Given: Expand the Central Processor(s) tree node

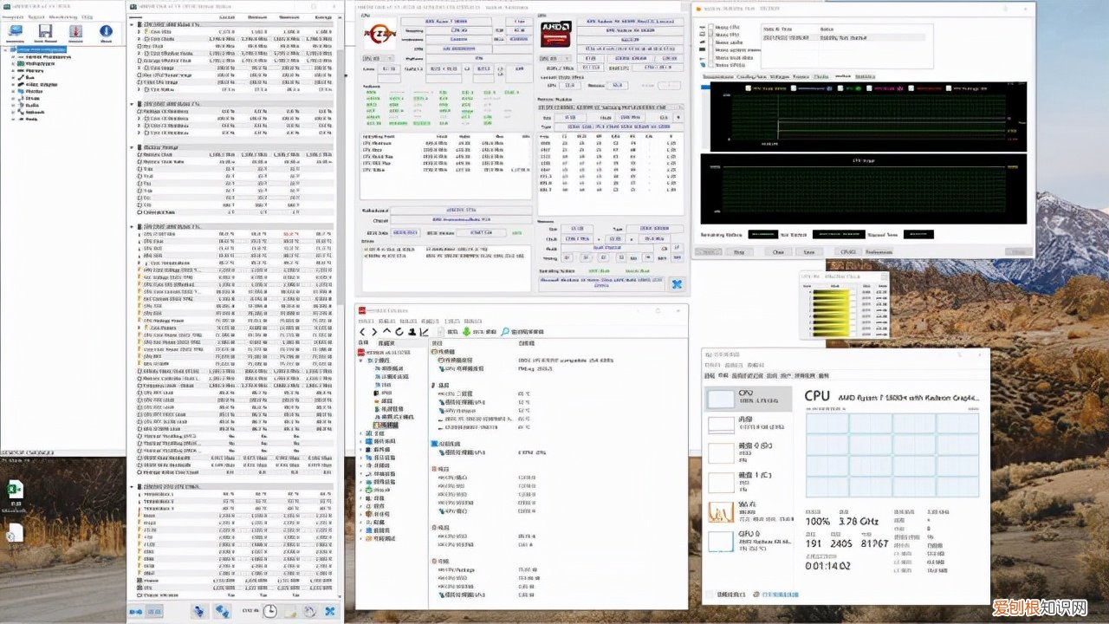Looking at the screenshot, I should click(13, 59).
